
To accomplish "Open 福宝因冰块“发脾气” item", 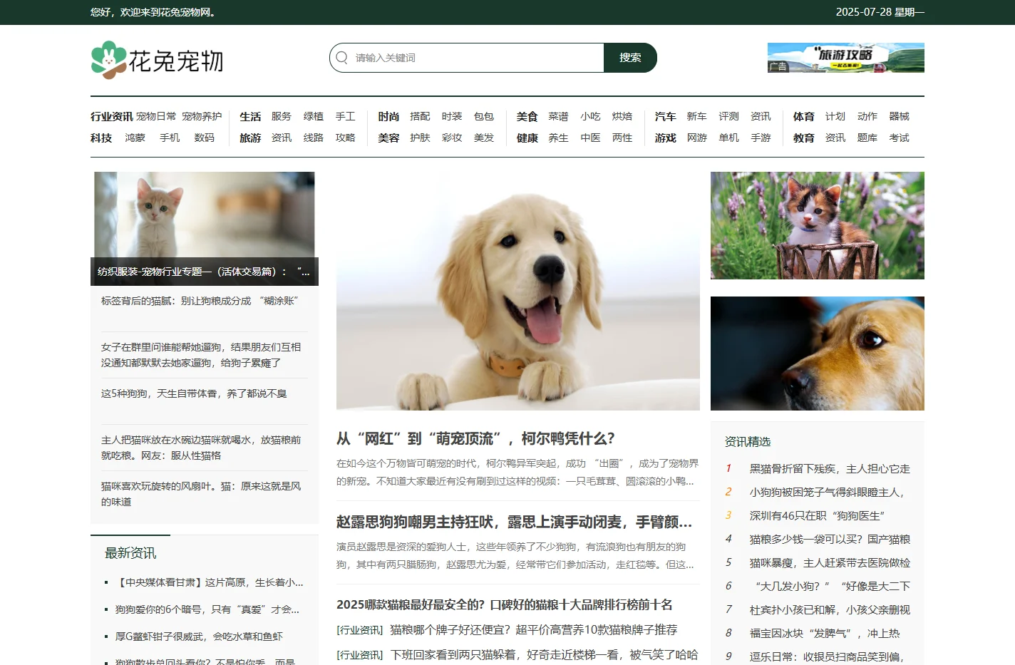I will click(x=825, y=633).
